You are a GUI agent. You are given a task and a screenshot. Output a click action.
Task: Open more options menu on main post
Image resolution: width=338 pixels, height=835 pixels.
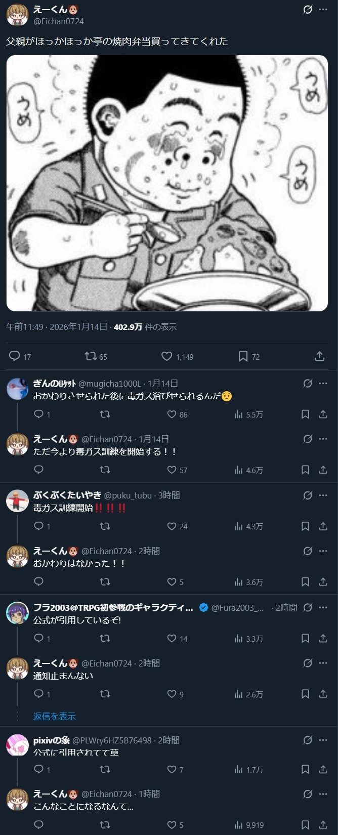click(323, 10)
